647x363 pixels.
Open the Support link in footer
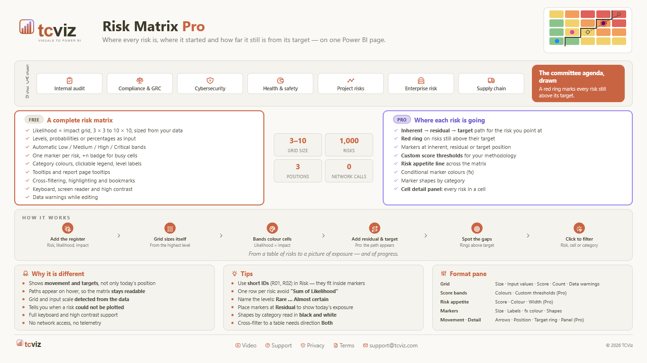(279, 346)
